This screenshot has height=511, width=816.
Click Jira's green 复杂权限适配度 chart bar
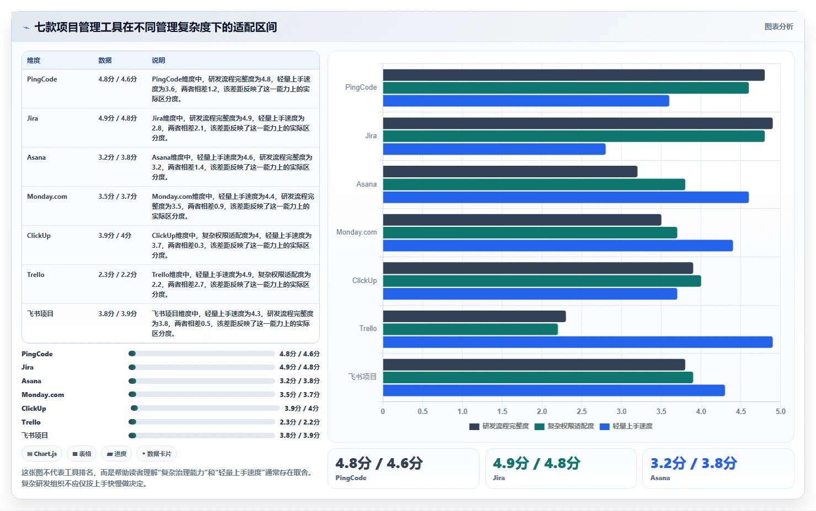point(573,136)
